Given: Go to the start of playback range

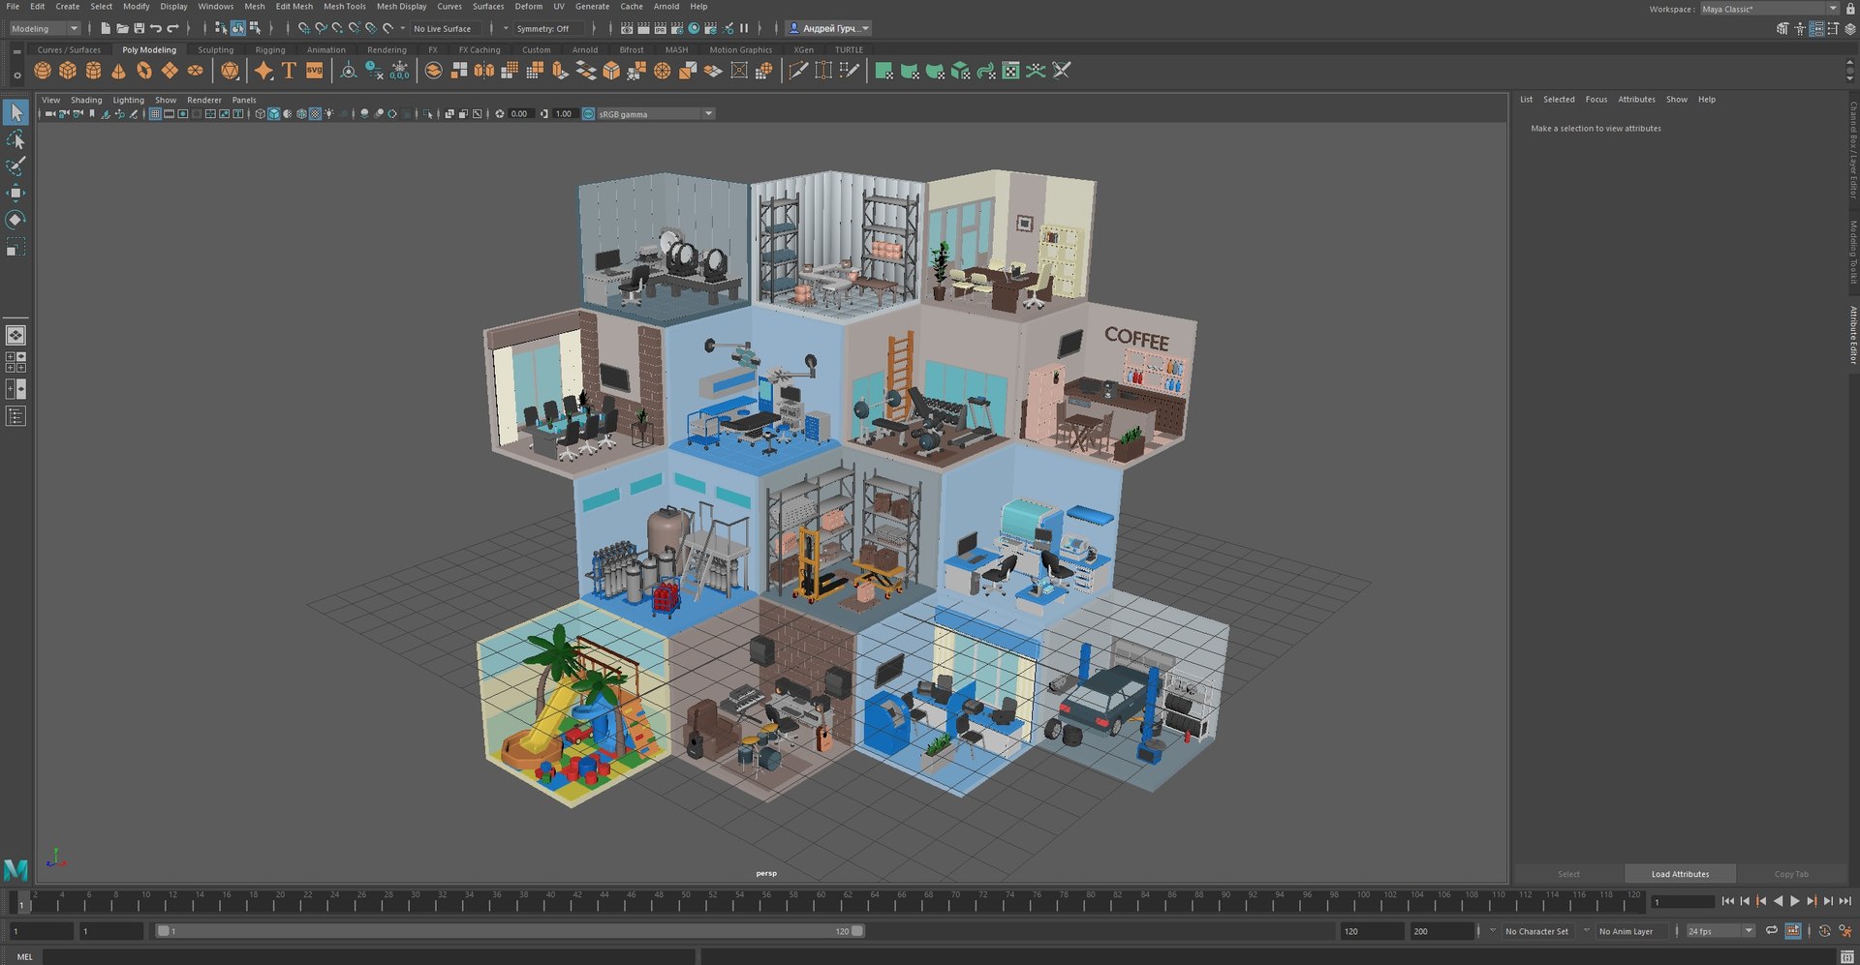Looking at the screenshot, I should click(x=1727, y=901).
